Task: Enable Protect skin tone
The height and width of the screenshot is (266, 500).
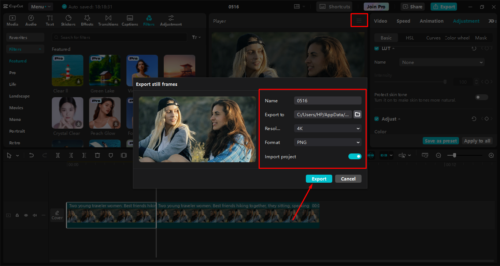Action: coord(481,97)
